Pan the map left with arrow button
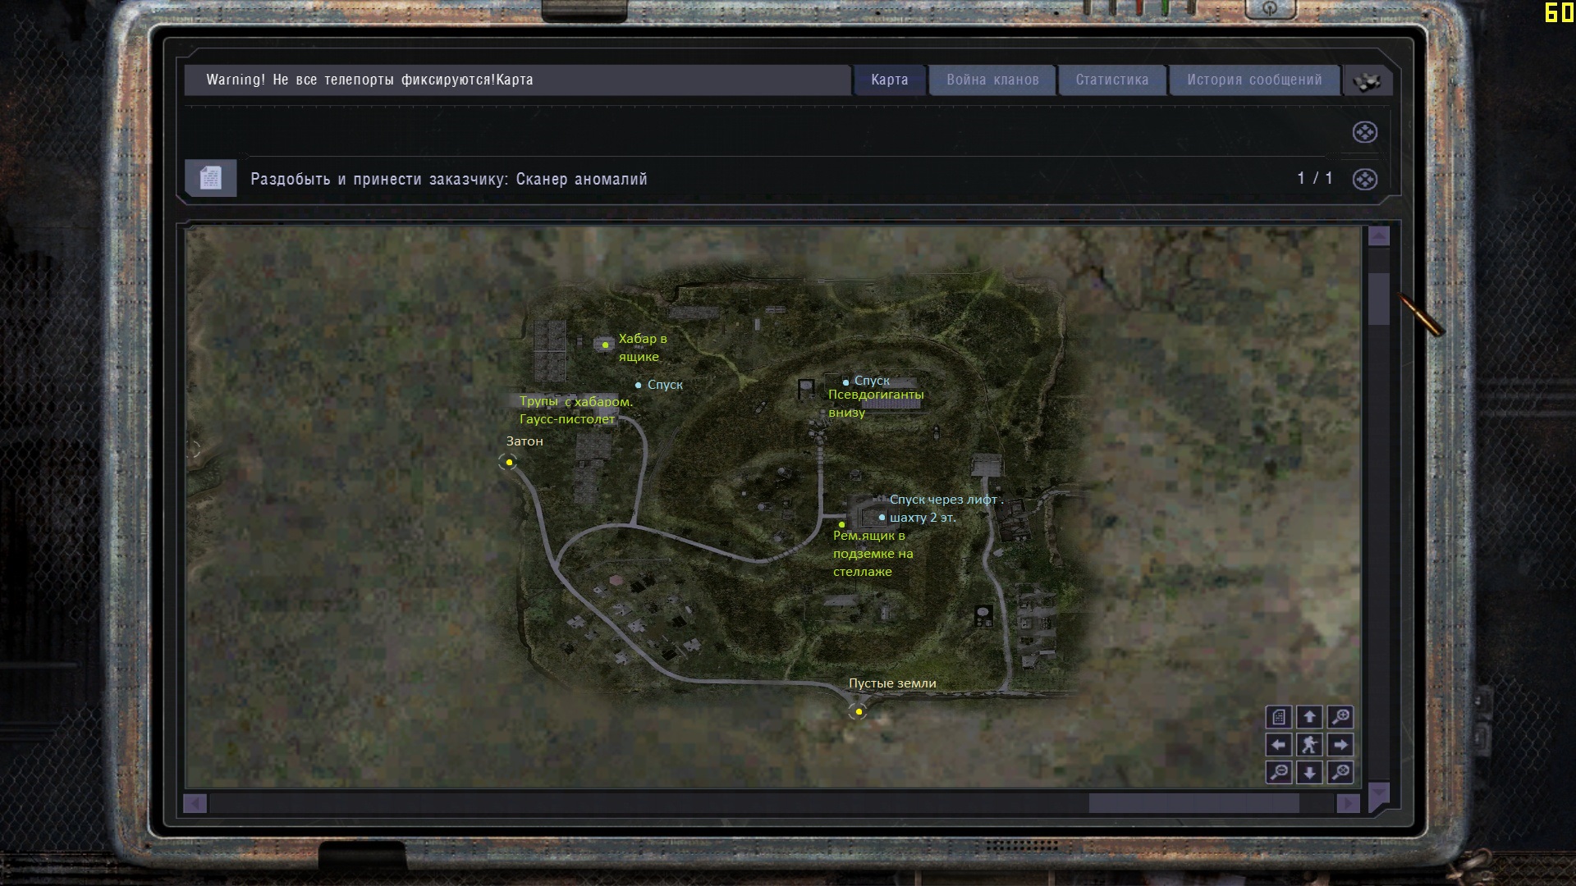Viewport: 1576px width, 886px height. click(x=1279, y=745)
